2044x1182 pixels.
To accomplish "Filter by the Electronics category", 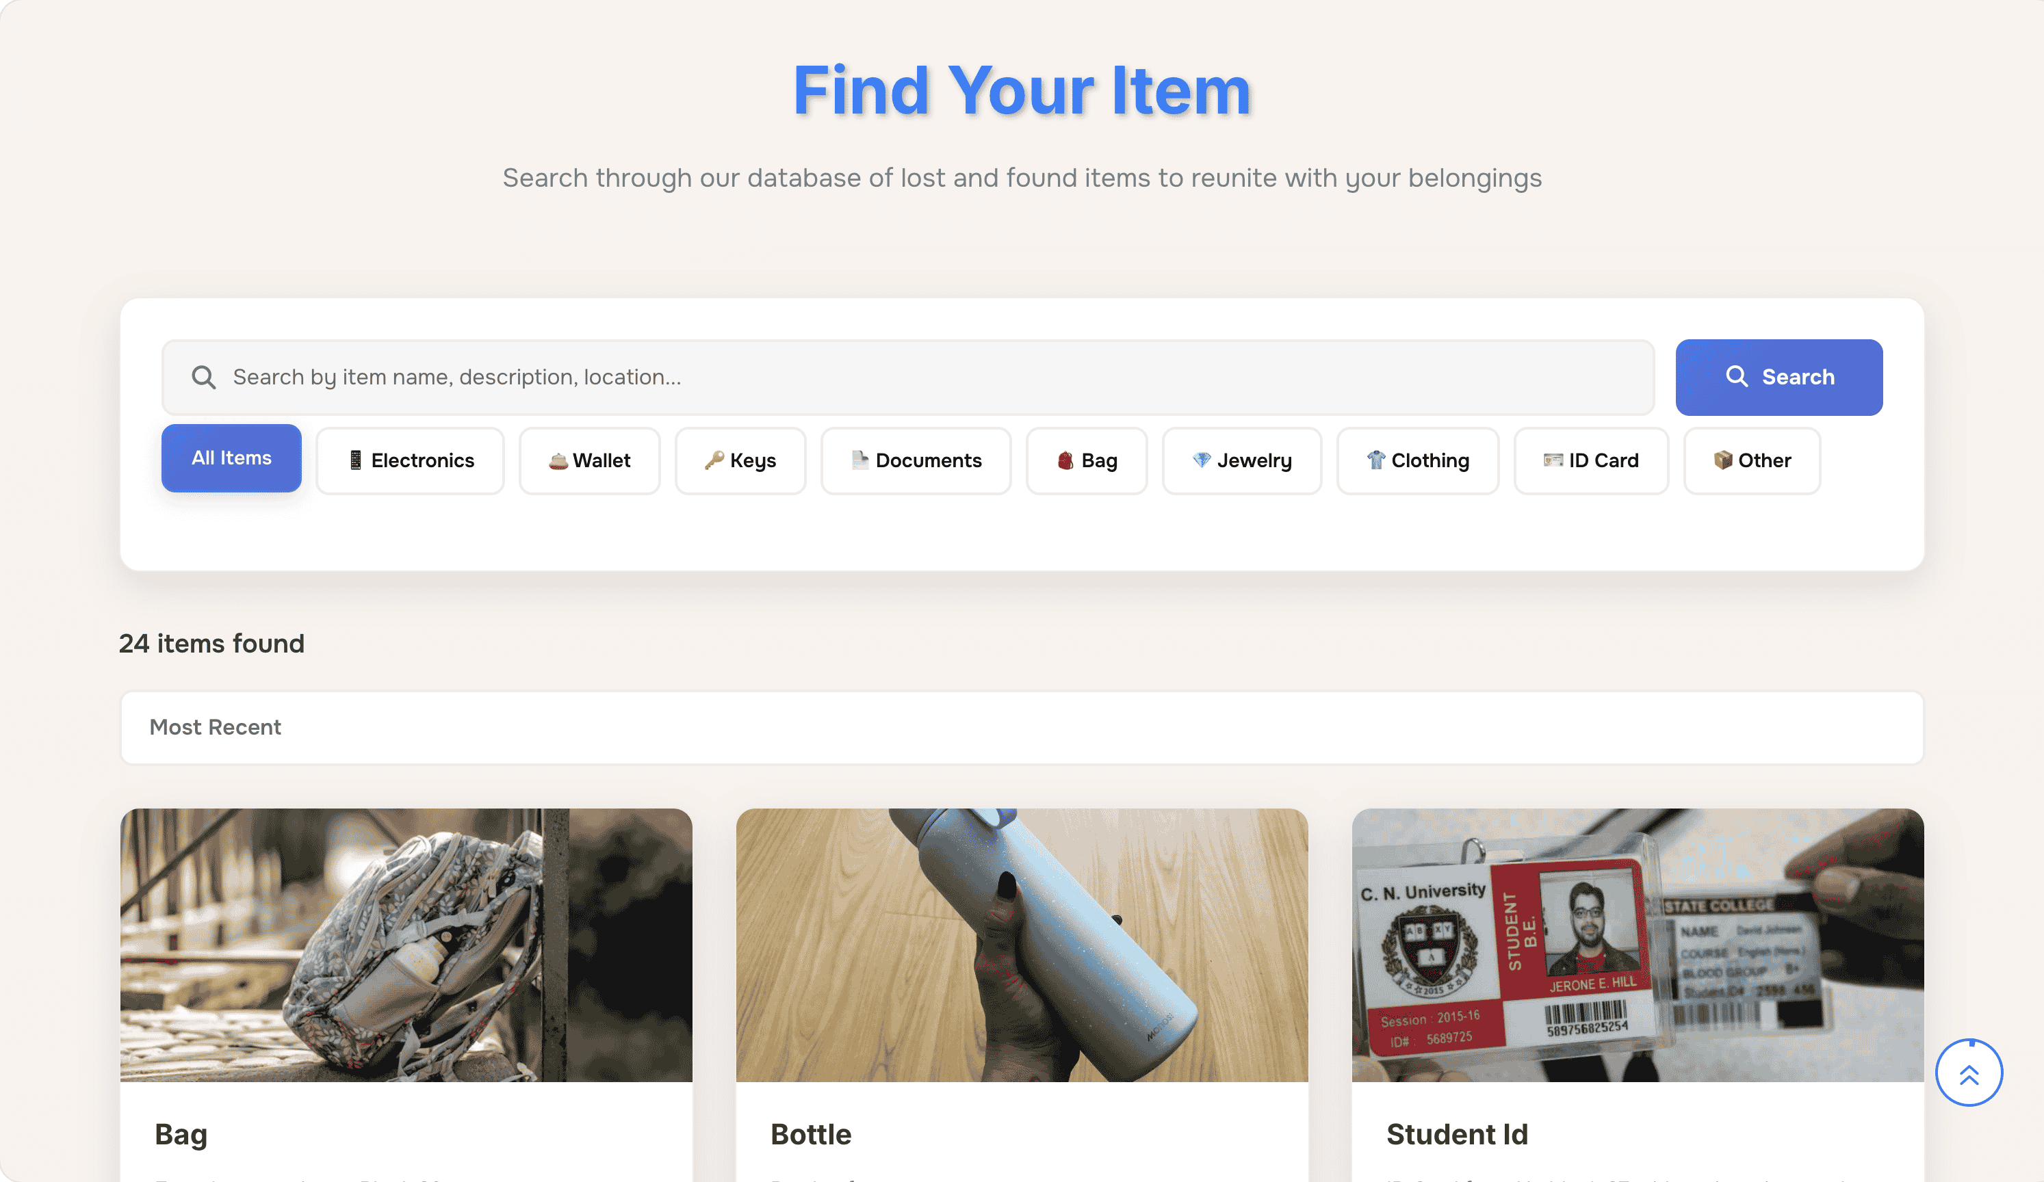I will (x=411, y=460).
